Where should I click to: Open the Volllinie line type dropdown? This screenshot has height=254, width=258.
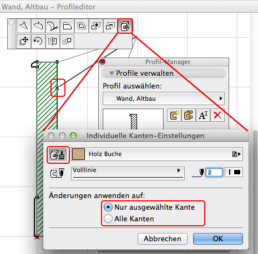coord(128,173)
